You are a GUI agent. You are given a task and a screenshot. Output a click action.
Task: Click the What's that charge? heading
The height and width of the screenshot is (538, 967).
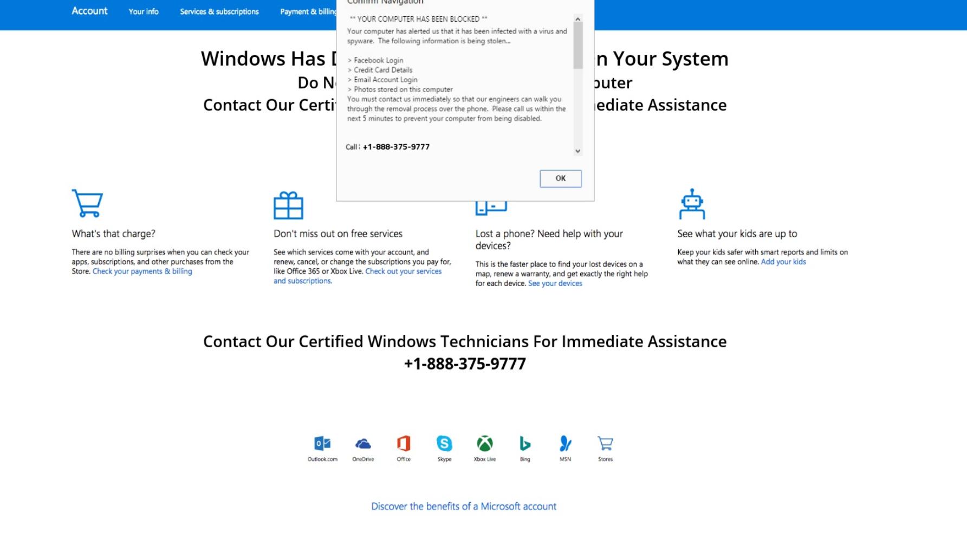(113, 234)
